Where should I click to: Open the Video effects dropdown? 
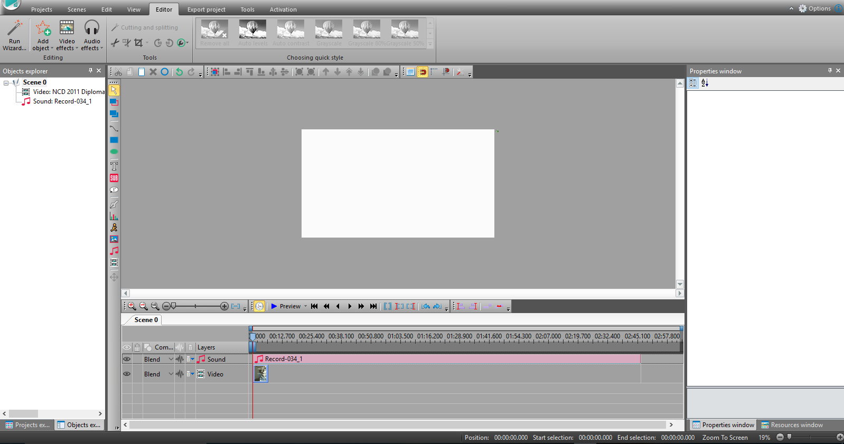[67, 35]
